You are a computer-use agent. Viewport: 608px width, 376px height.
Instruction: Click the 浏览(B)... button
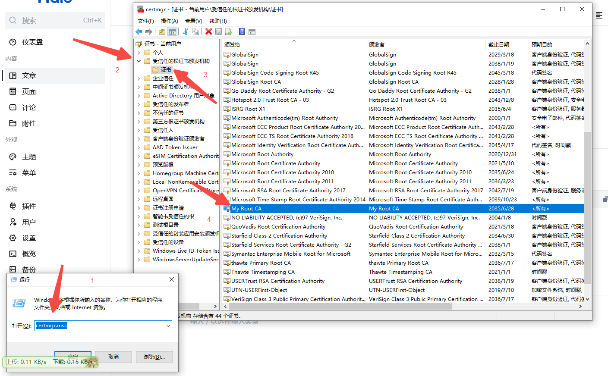click(x=154, y=357)
